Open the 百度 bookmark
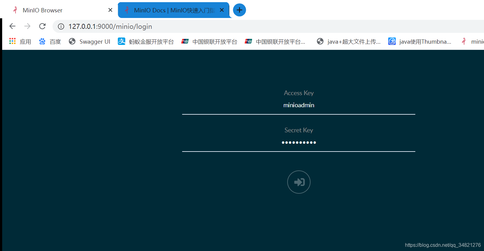484x251 pixels. click(x=50, y=42)
